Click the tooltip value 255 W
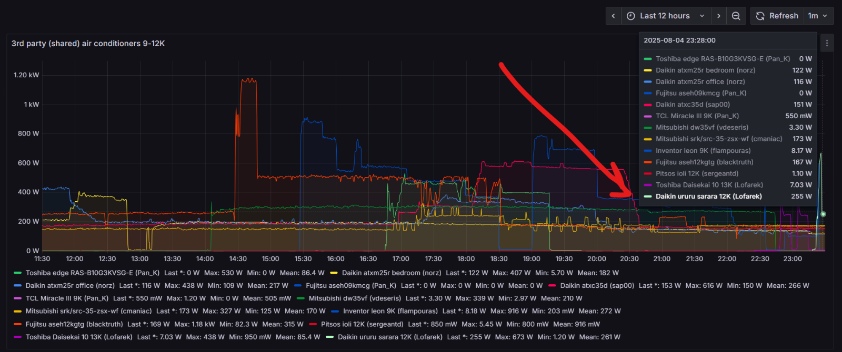The width and height of the screenshot is (842, 352). click(801, 196)
